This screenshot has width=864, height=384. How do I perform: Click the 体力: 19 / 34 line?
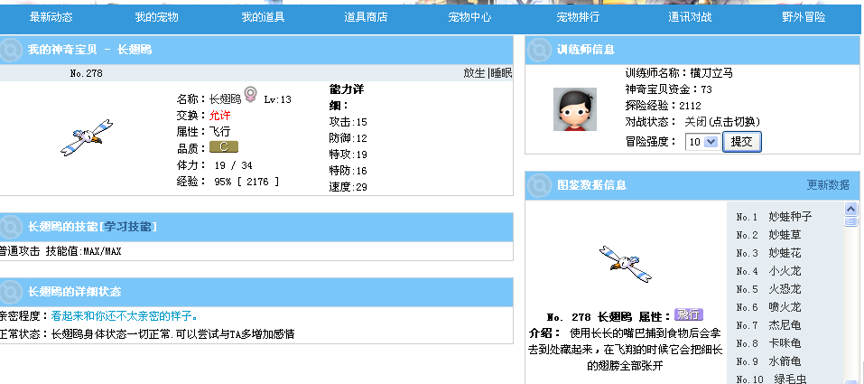click(214, 165)
